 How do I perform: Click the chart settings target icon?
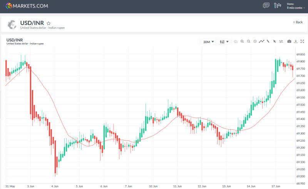255,42
